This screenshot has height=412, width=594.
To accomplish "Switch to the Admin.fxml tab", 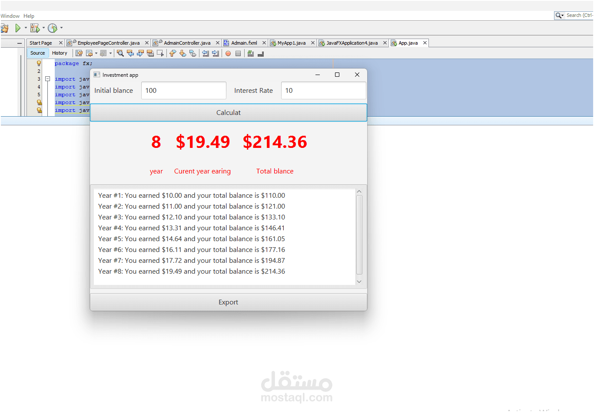I will coord(244,43).
